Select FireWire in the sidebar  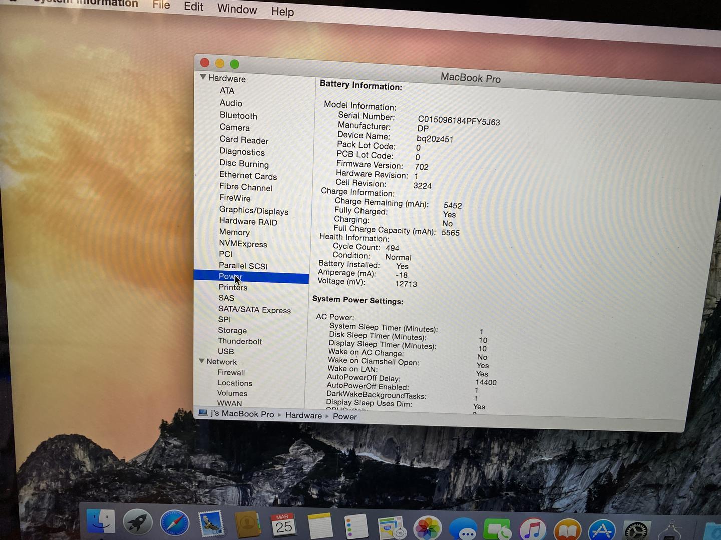(235, 198)
